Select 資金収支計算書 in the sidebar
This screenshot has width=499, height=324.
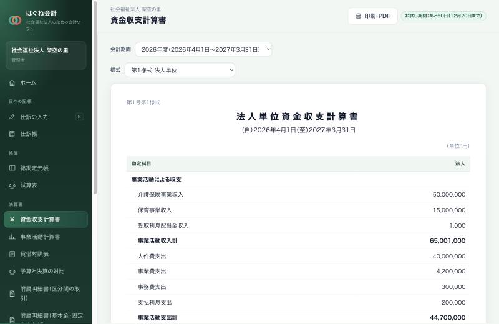click(46, 219)
